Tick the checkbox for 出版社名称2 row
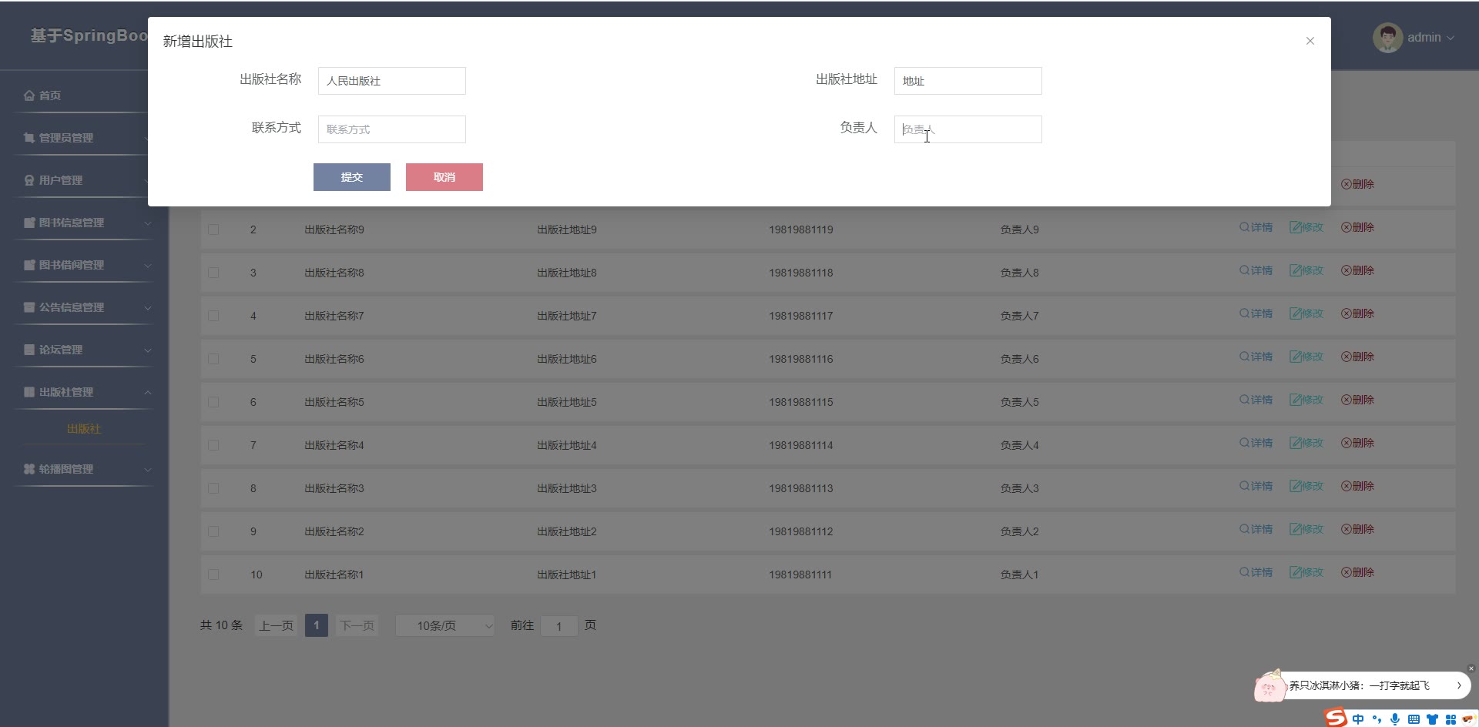This screenshot has width=1479, height=727. [213, 531]
